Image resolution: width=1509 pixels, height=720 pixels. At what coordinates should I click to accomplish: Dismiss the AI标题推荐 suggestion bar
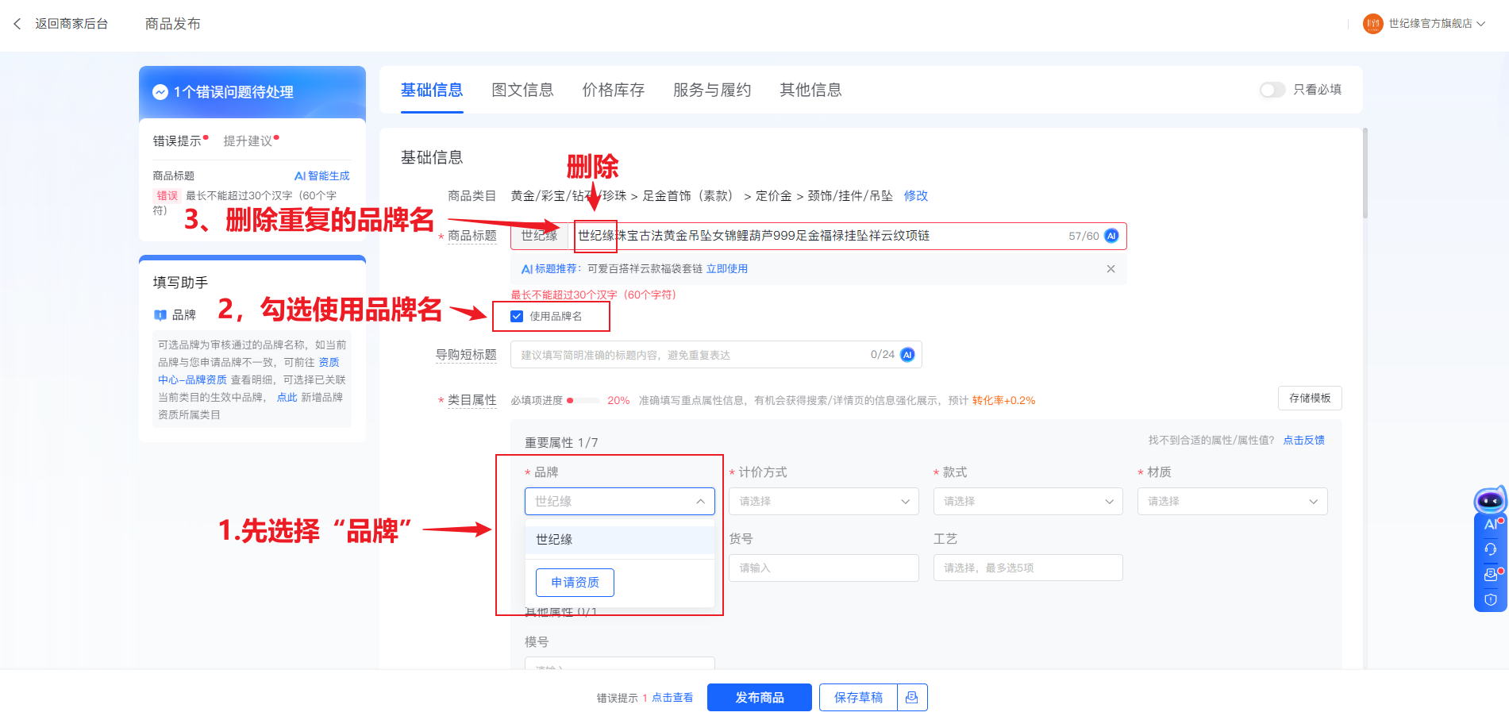(1111, 269)
